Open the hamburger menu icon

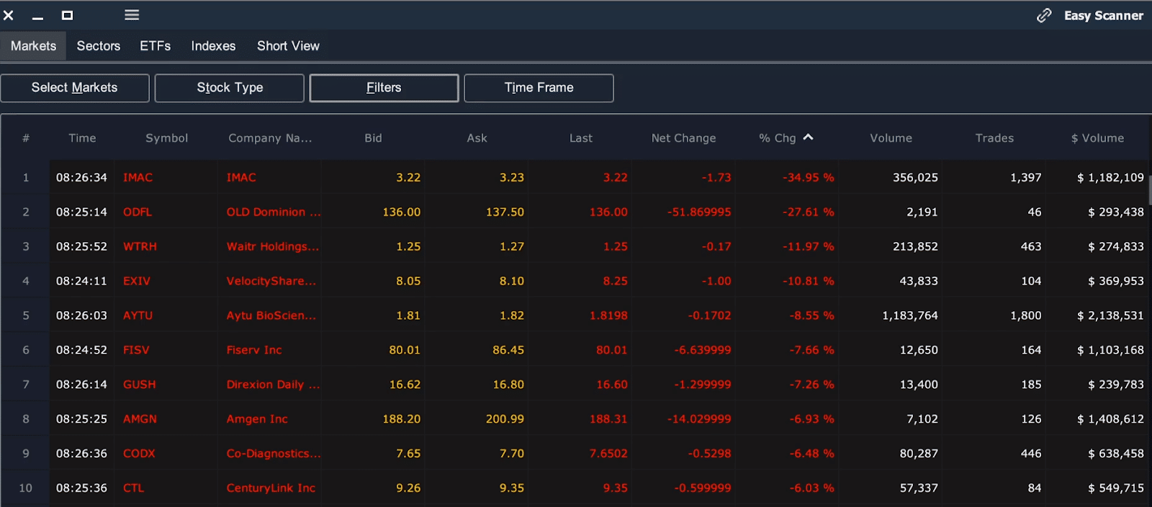pyautogui.click(x=132, y=15)
